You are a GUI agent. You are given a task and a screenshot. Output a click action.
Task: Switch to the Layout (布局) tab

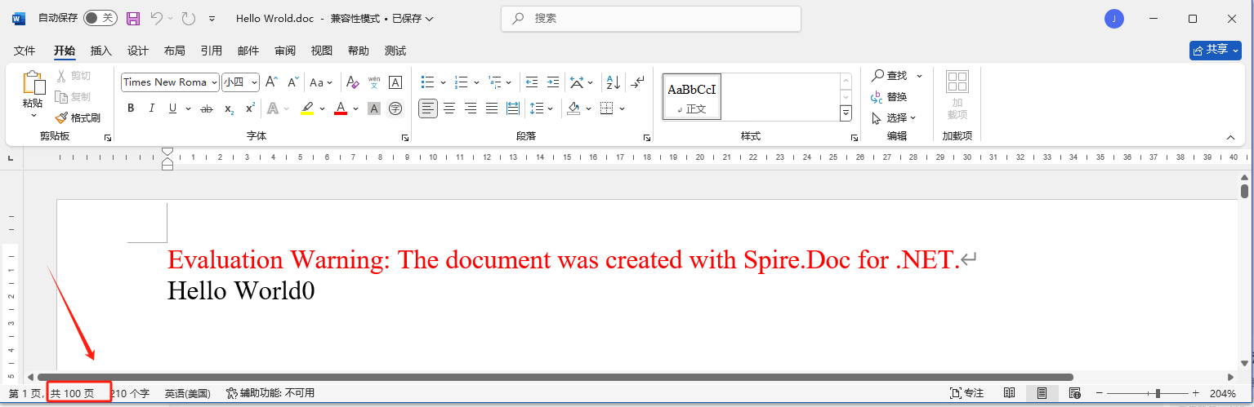[x=175, y=51]
